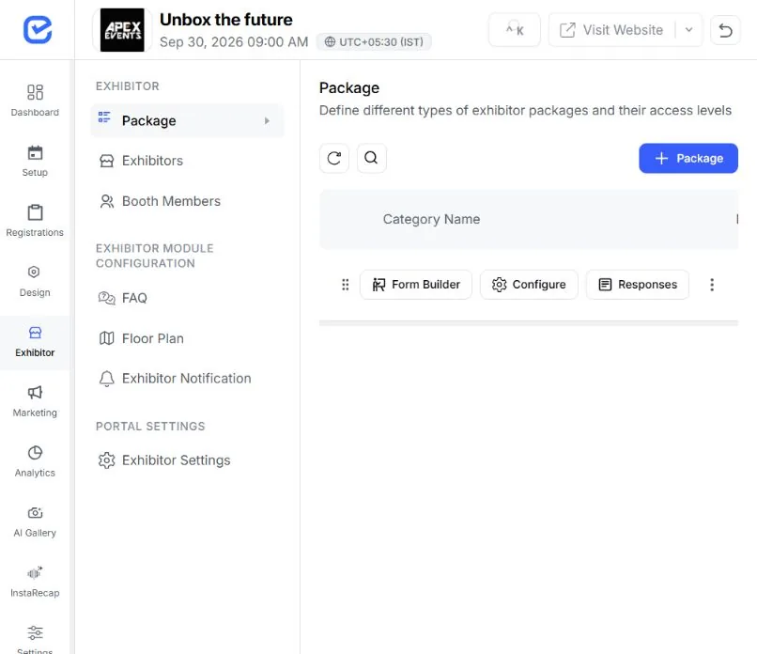Screen dimensions: 757x654
Task: Open InstaRecap from the sidebar
Action: point(35,582)
